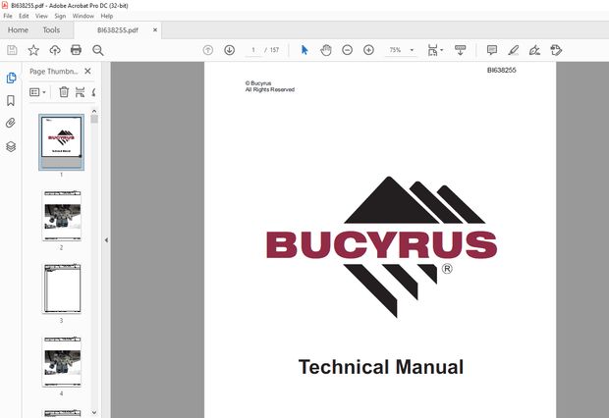Image resolution: width=609 pixels, height=418 pixels.
Task: Open the Fill & Sign tool
Action: (534, 50)
